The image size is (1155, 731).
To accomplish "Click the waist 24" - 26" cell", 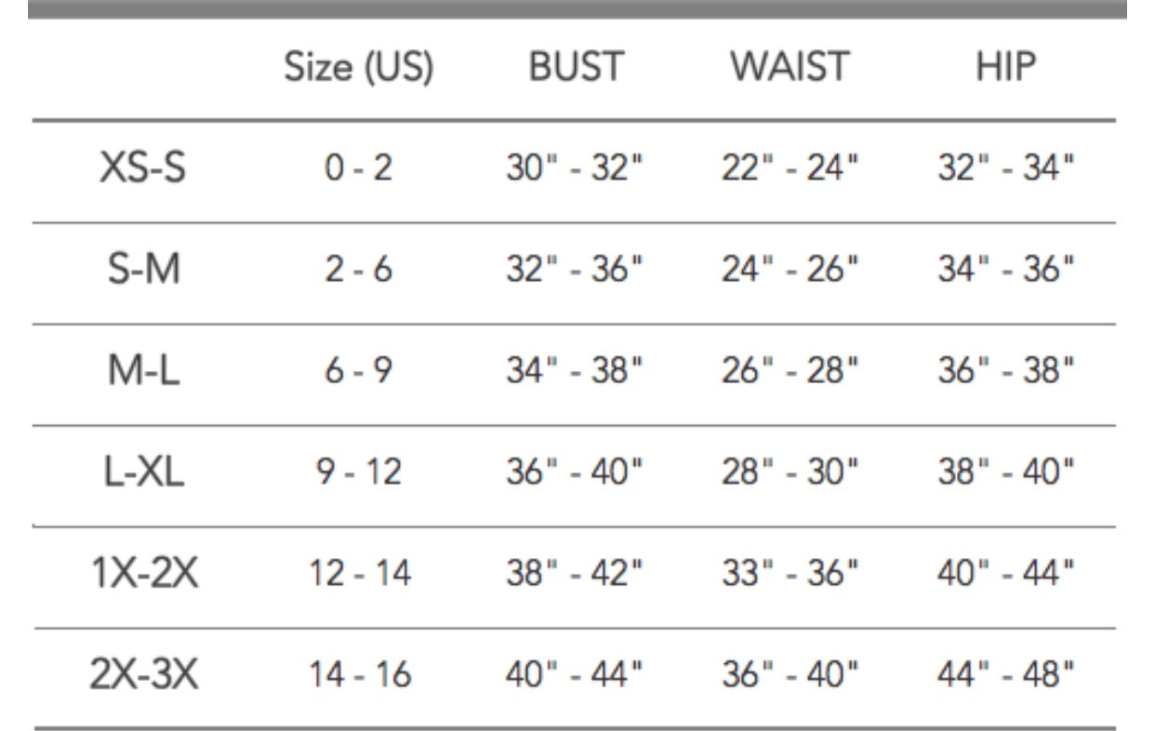I will coord(790,271).
